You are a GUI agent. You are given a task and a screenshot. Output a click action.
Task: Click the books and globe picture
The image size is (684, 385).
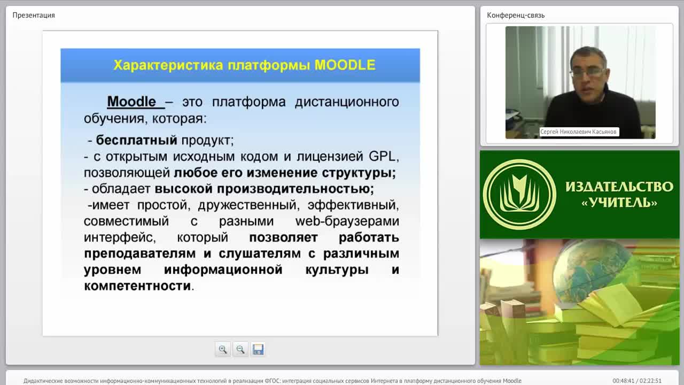point(579,302)
